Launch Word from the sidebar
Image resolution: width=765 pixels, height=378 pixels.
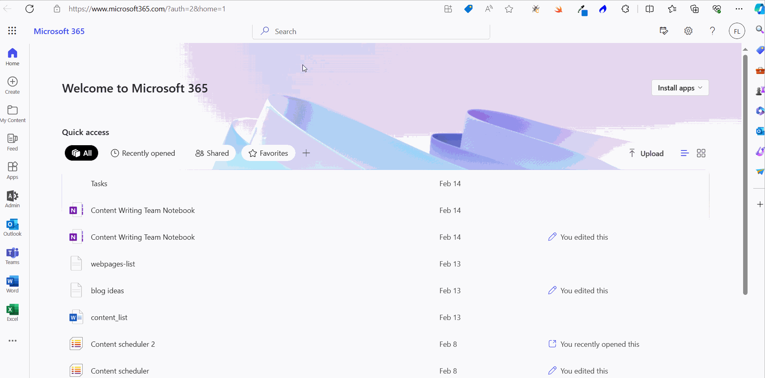click(12, 284)
